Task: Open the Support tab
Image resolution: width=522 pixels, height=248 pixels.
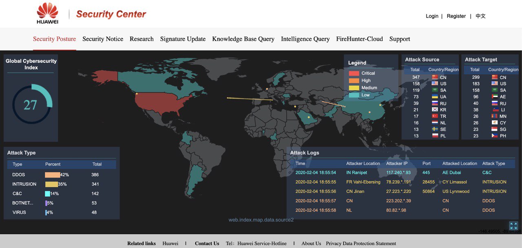Action: tap(400, 39)
